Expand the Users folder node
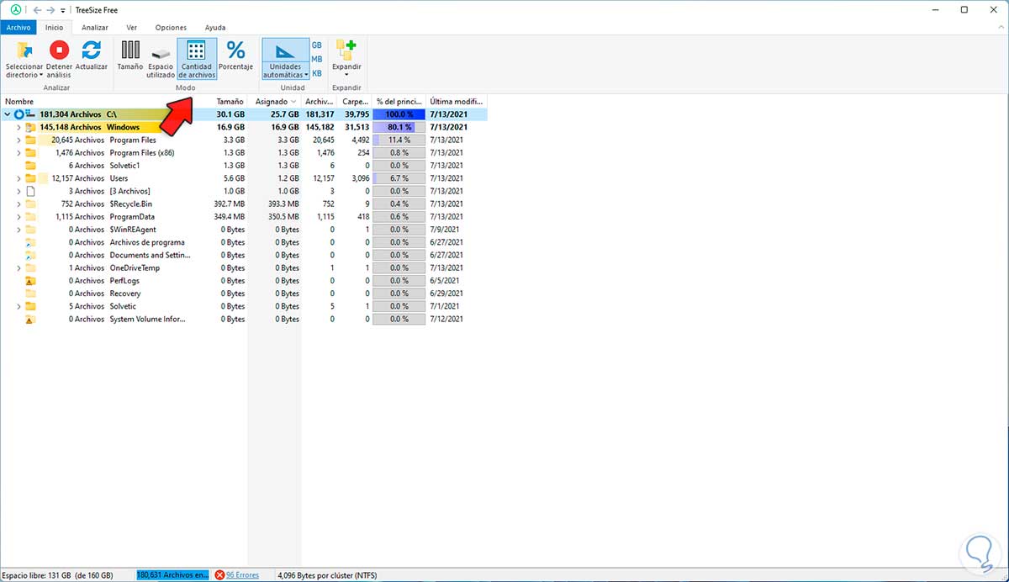 pos(18,178)
